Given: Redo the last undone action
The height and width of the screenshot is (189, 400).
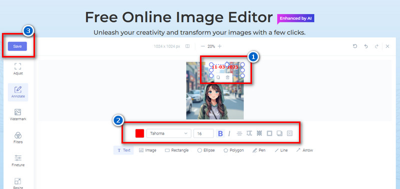Looking at the screenshot, I should 376,46.
